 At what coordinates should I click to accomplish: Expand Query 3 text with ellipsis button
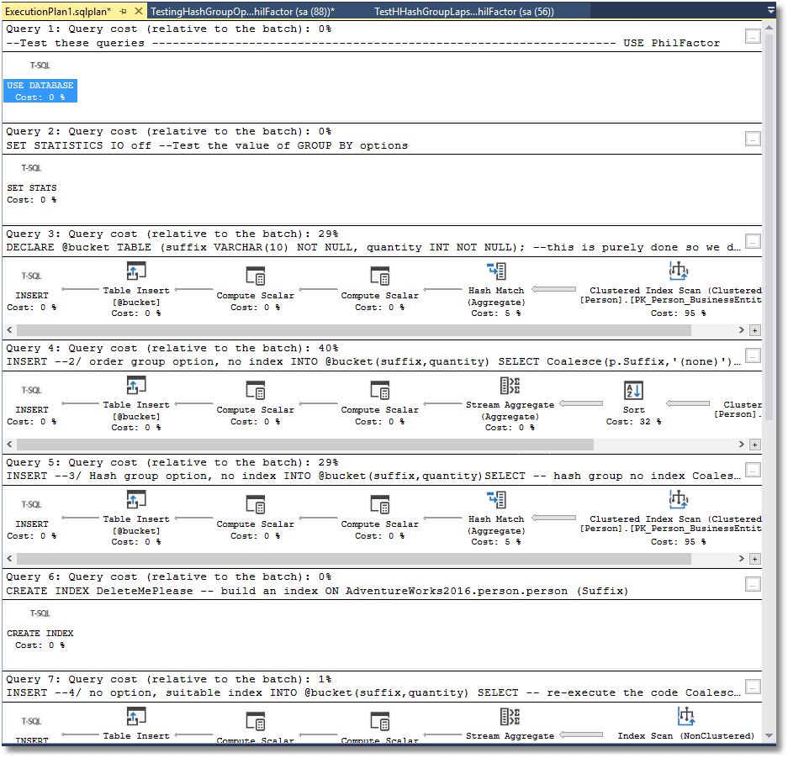coord(753,241)
